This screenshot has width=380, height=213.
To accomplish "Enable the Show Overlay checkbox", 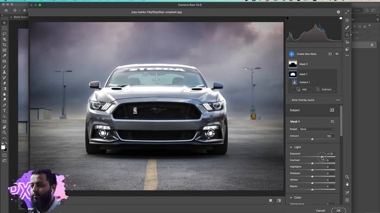I will point(289,100).
